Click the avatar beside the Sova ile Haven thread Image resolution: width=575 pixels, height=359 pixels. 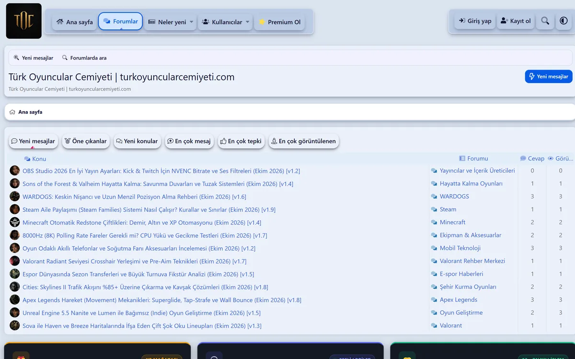pyautogui.click(x=15, y=326)
